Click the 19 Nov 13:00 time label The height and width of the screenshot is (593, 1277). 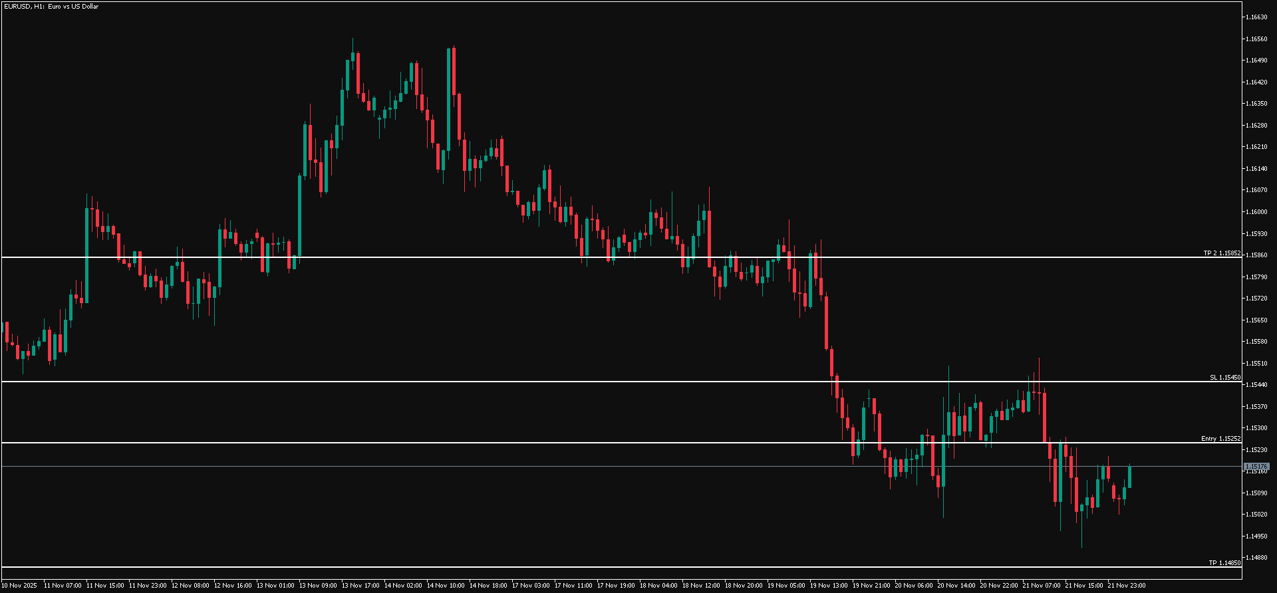(829, 586)
